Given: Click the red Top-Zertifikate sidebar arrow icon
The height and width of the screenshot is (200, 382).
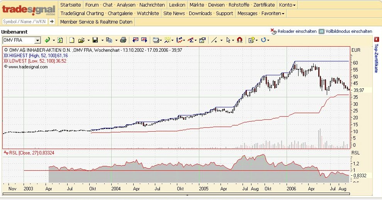Looking at the screenshot, I should 377,39.
